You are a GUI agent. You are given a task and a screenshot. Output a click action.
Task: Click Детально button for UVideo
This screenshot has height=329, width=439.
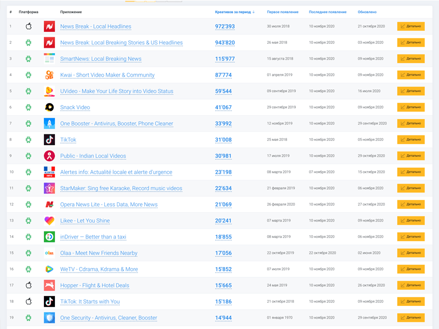(410, 91)
